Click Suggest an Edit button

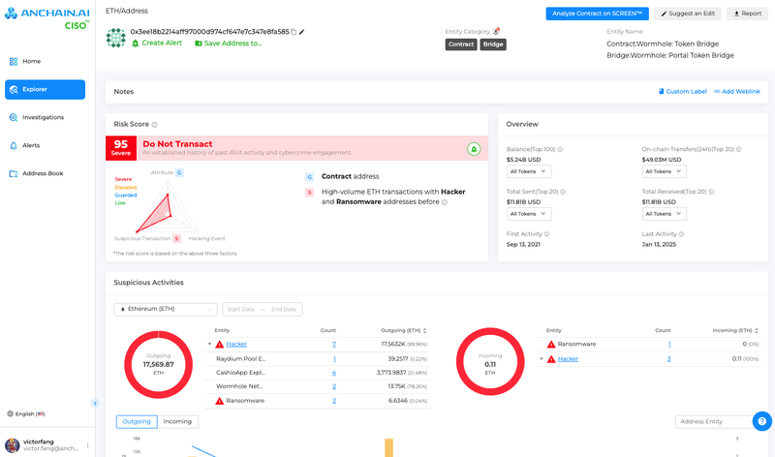tap(688, 14)
